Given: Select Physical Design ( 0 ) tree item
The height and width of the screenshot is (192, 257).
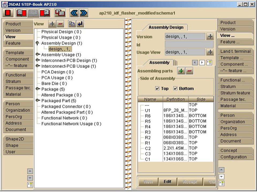Looking at the screenshot, I should pos(61,32).
